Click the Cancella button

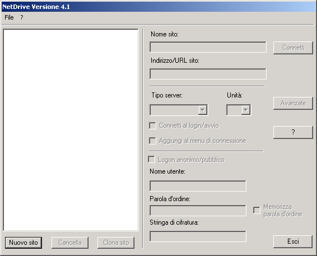(x=70, y=243)
